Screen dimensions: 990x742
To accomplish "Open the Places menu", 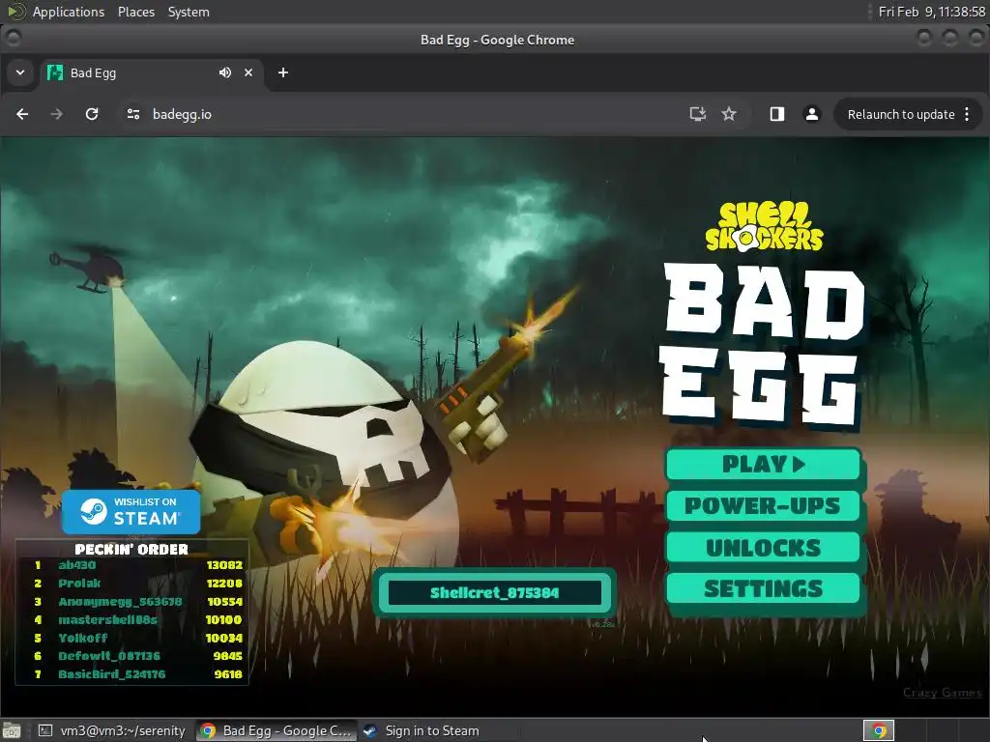I will point(136,12).
